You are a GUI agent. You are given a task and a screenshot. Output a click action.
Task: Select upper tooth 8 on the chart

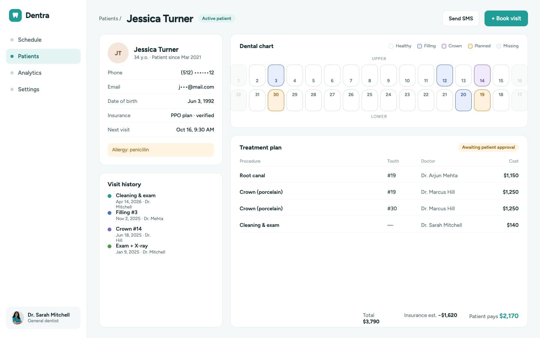point(370,75)
